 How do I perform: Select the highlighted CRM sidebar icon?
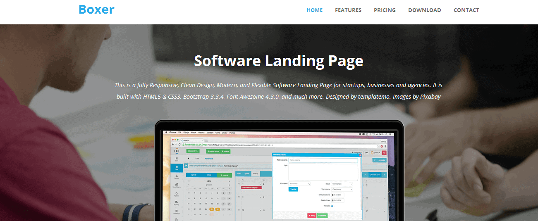point(177,168)
